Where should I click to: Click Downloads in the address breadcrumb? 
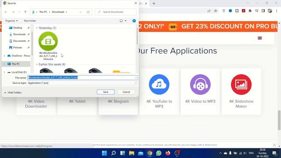tap(58, 12)
